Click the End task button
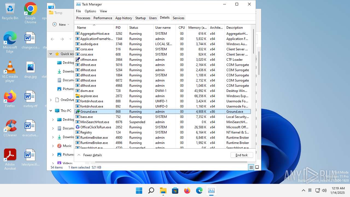 click(x=242, y=155)
